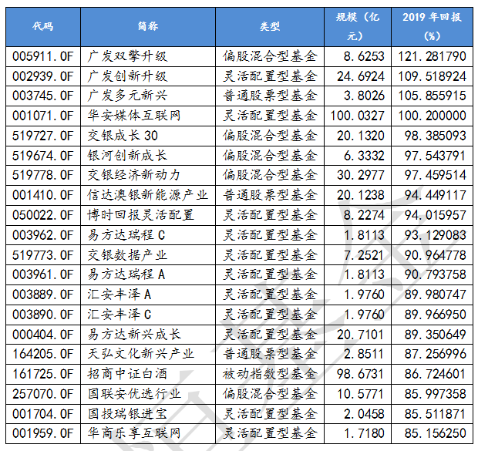Select fund code 002939.OF
The image size is (478, 451).
[43, 76]
